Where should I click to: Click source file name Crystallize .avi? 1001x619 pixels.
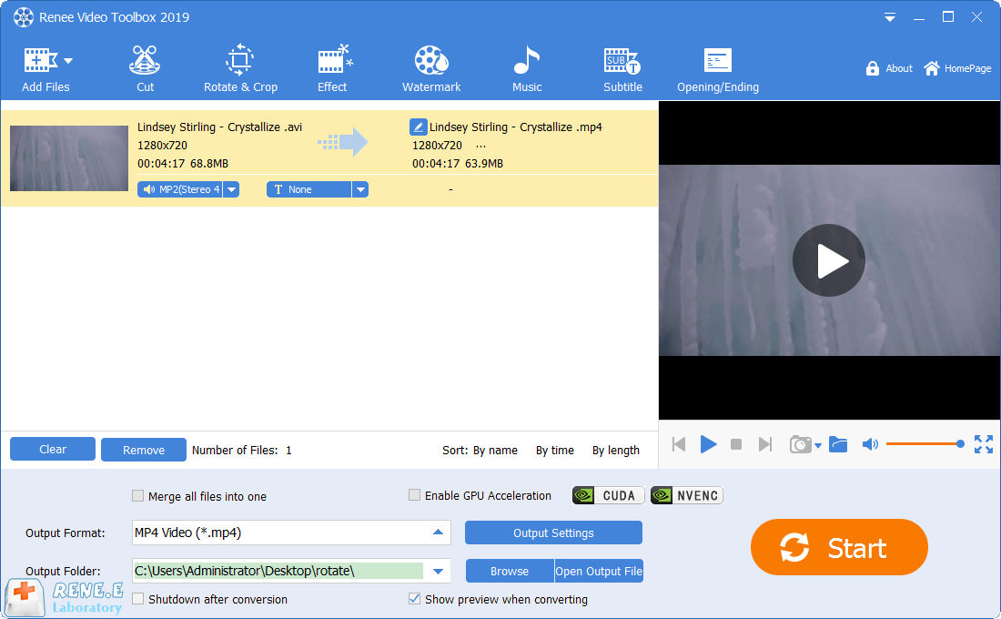(x=219, y=127)
